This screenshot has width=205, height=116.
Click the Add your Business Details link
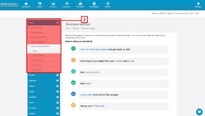click(x=94, y=49)
